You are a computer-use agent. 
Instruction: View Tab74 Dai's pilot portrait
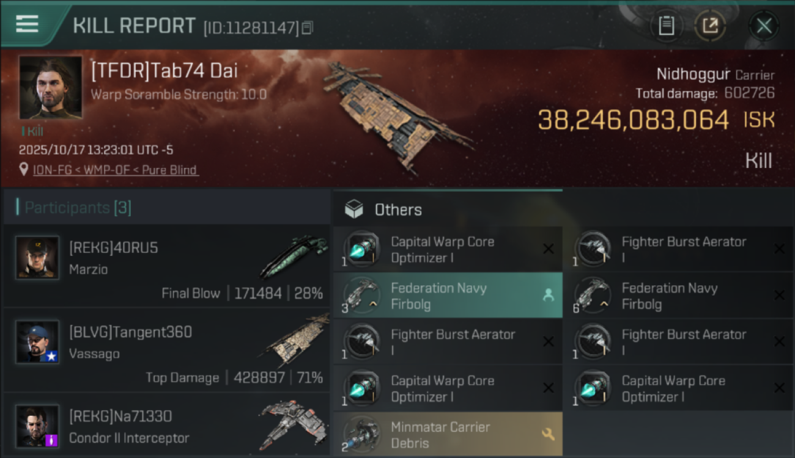(x=50, y=87)
